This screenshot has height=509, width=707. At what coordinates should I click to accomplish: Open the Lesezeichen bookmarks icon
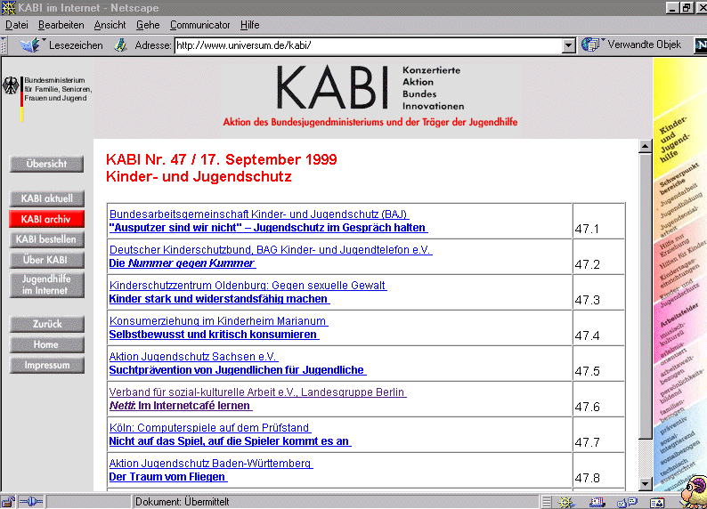click(31, 45)
